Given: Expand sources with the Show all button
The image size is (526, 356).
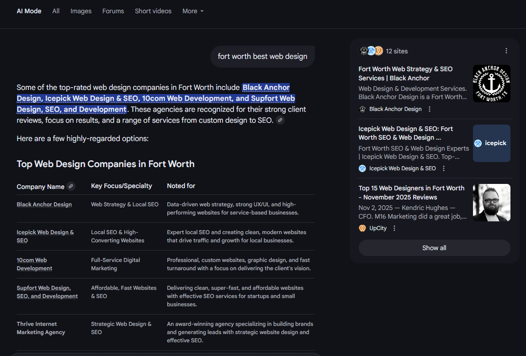Looking at the screenshot, I should coord(434,248).
